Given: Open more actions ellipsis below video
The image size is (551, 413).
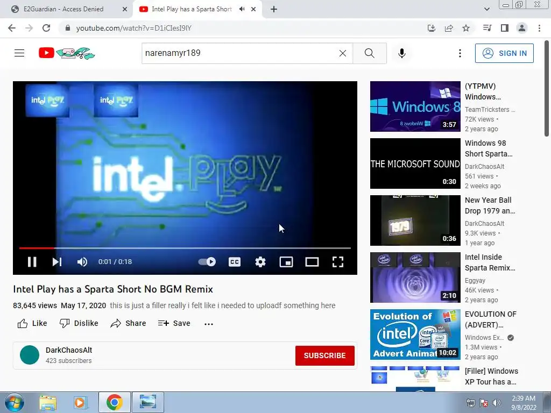Looking at the screenshot, I should [x=209, y=324].
